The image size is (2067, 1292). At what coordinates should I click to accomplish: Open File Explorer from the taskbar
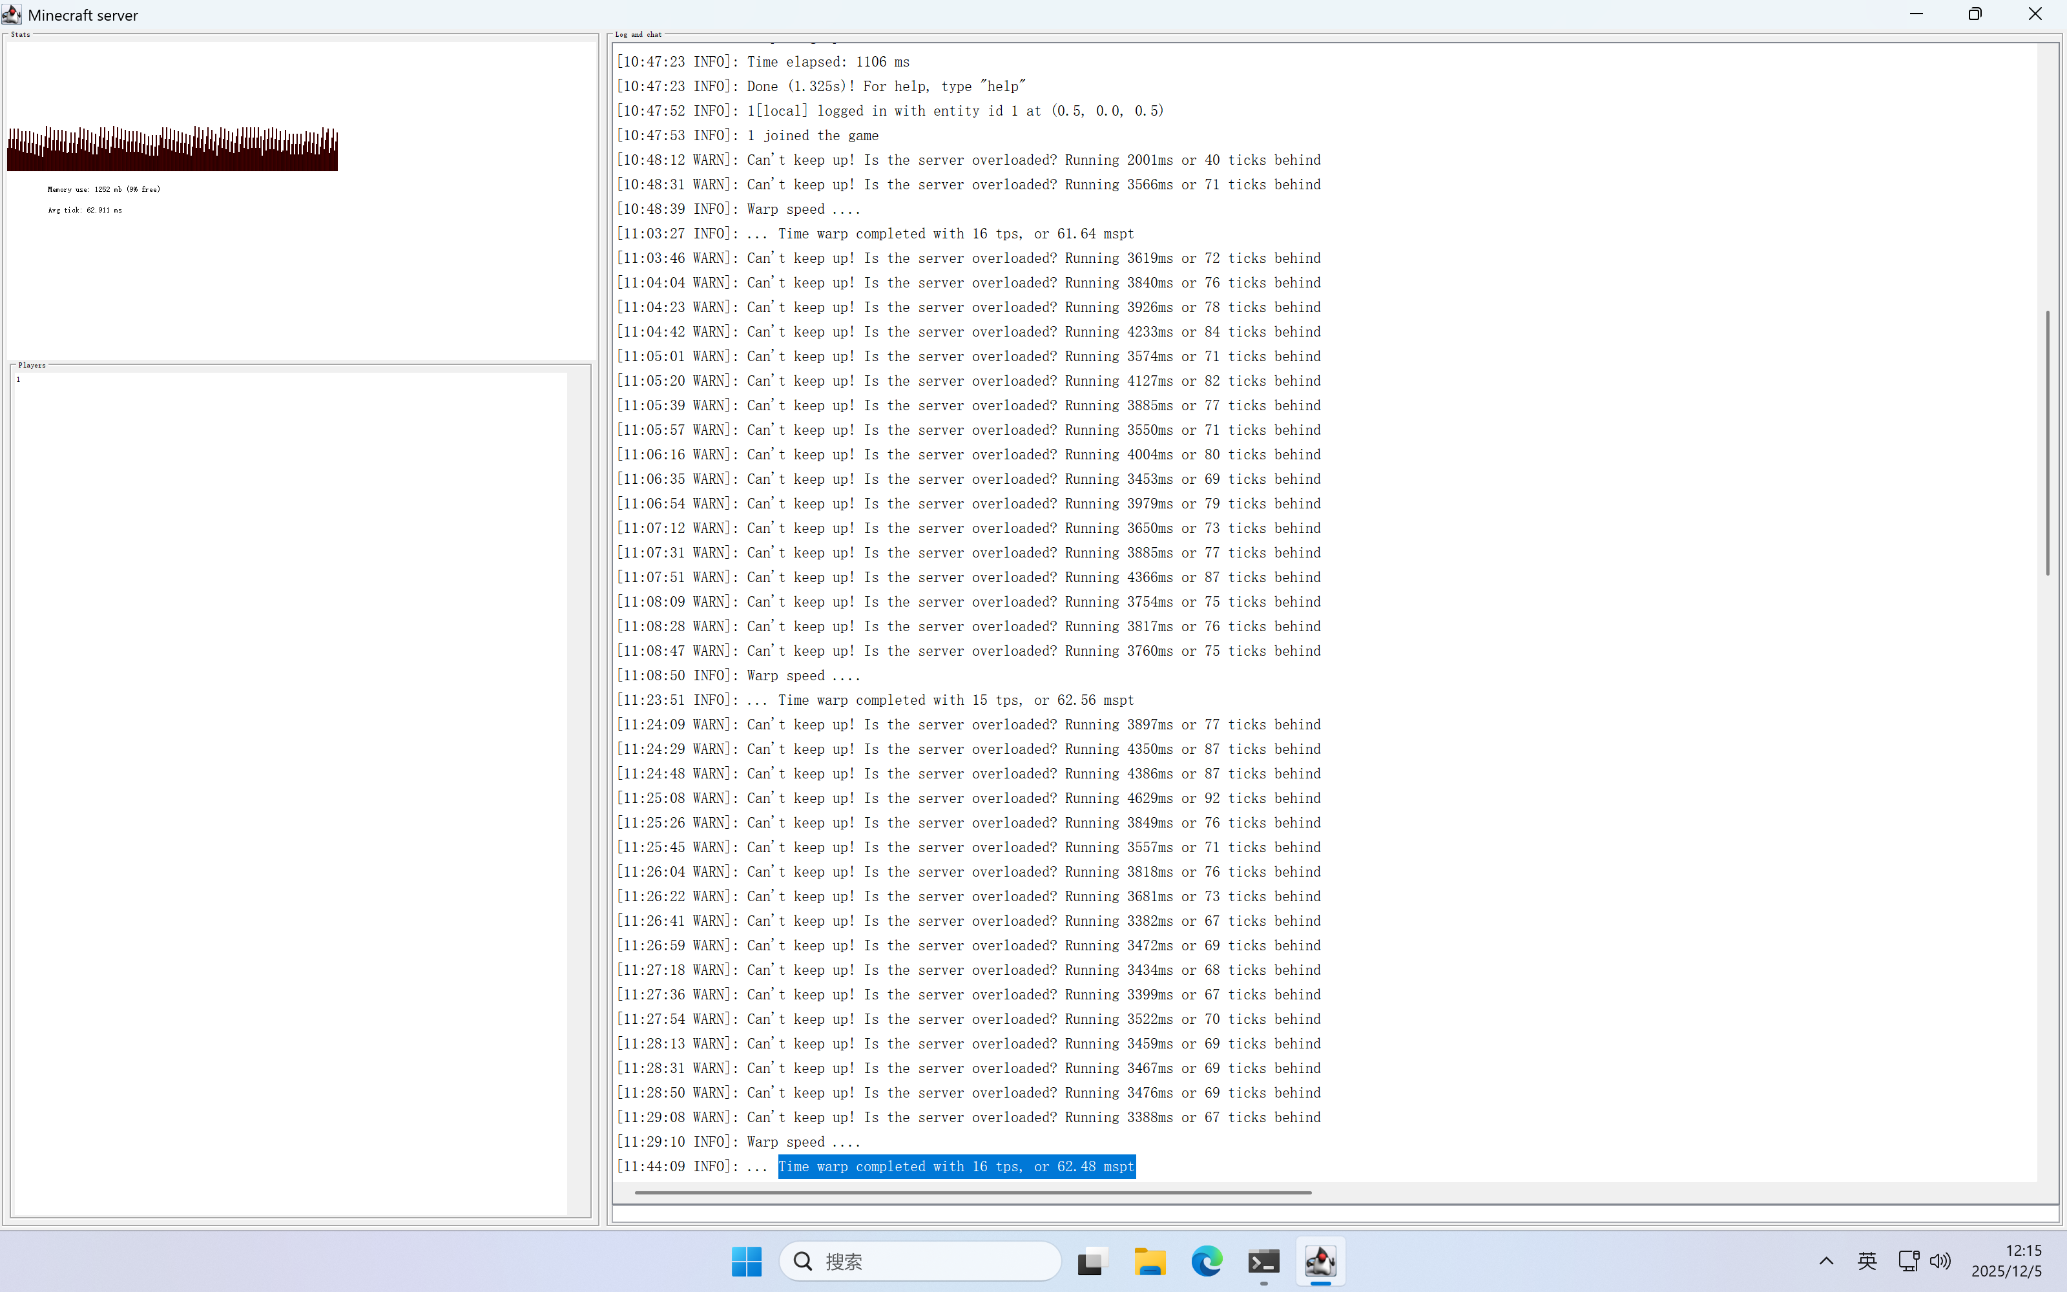pos(1150,1261)
